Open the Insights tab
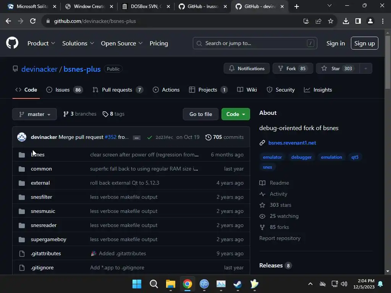The width and height of the screenshot is (391, 293). 318,90
